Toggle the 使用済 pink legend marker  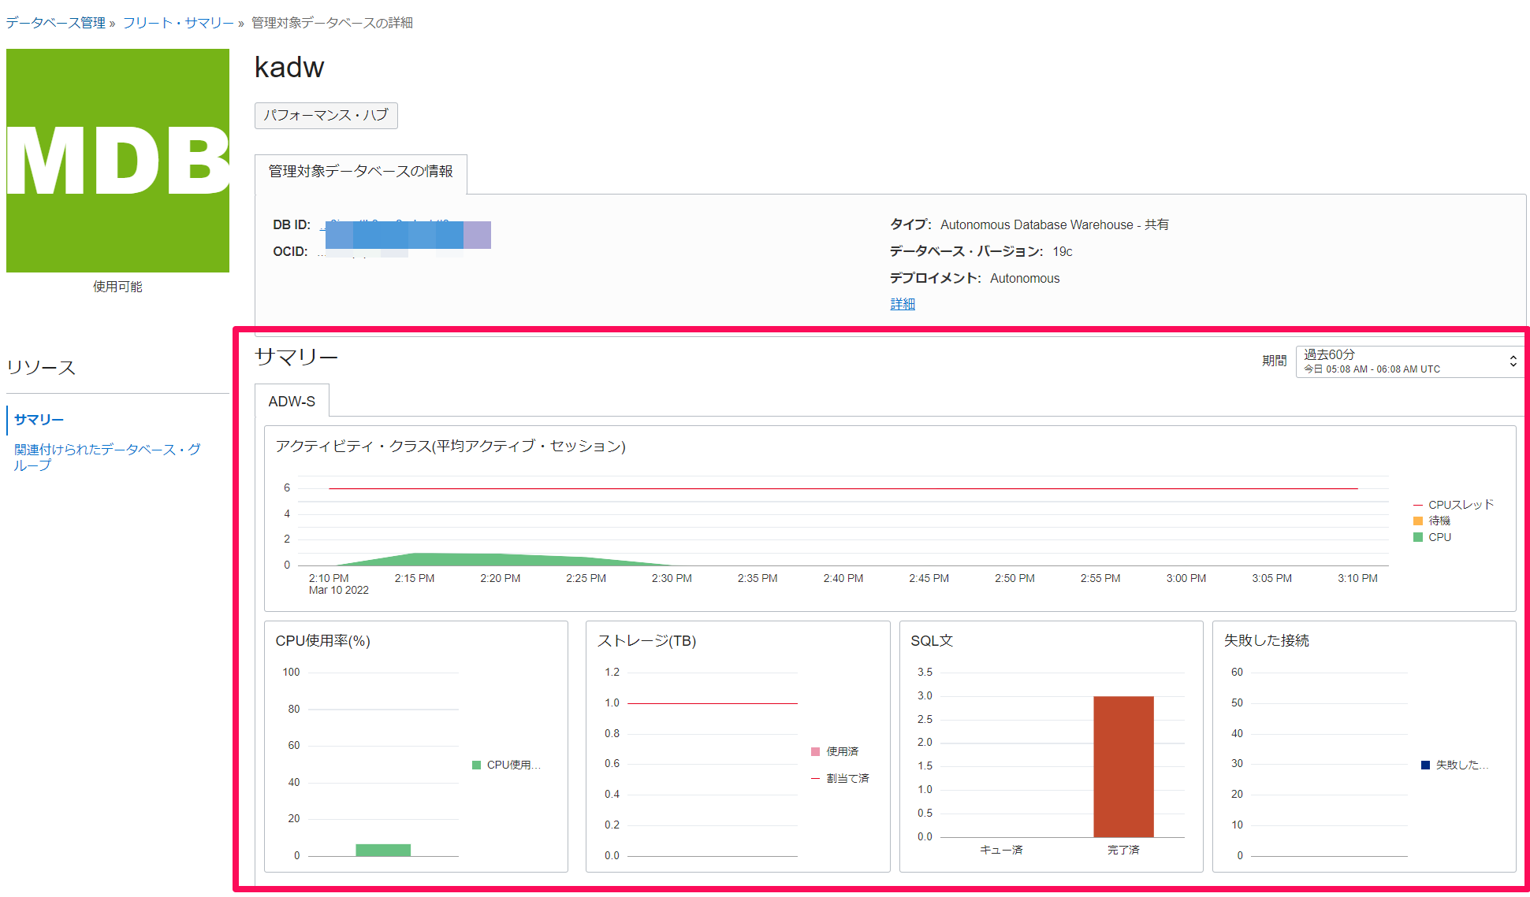point(815,751)
